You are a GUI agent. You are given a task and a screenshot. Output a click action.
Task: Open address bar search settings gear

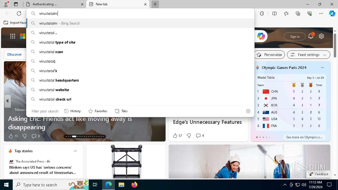coord(248,111)
